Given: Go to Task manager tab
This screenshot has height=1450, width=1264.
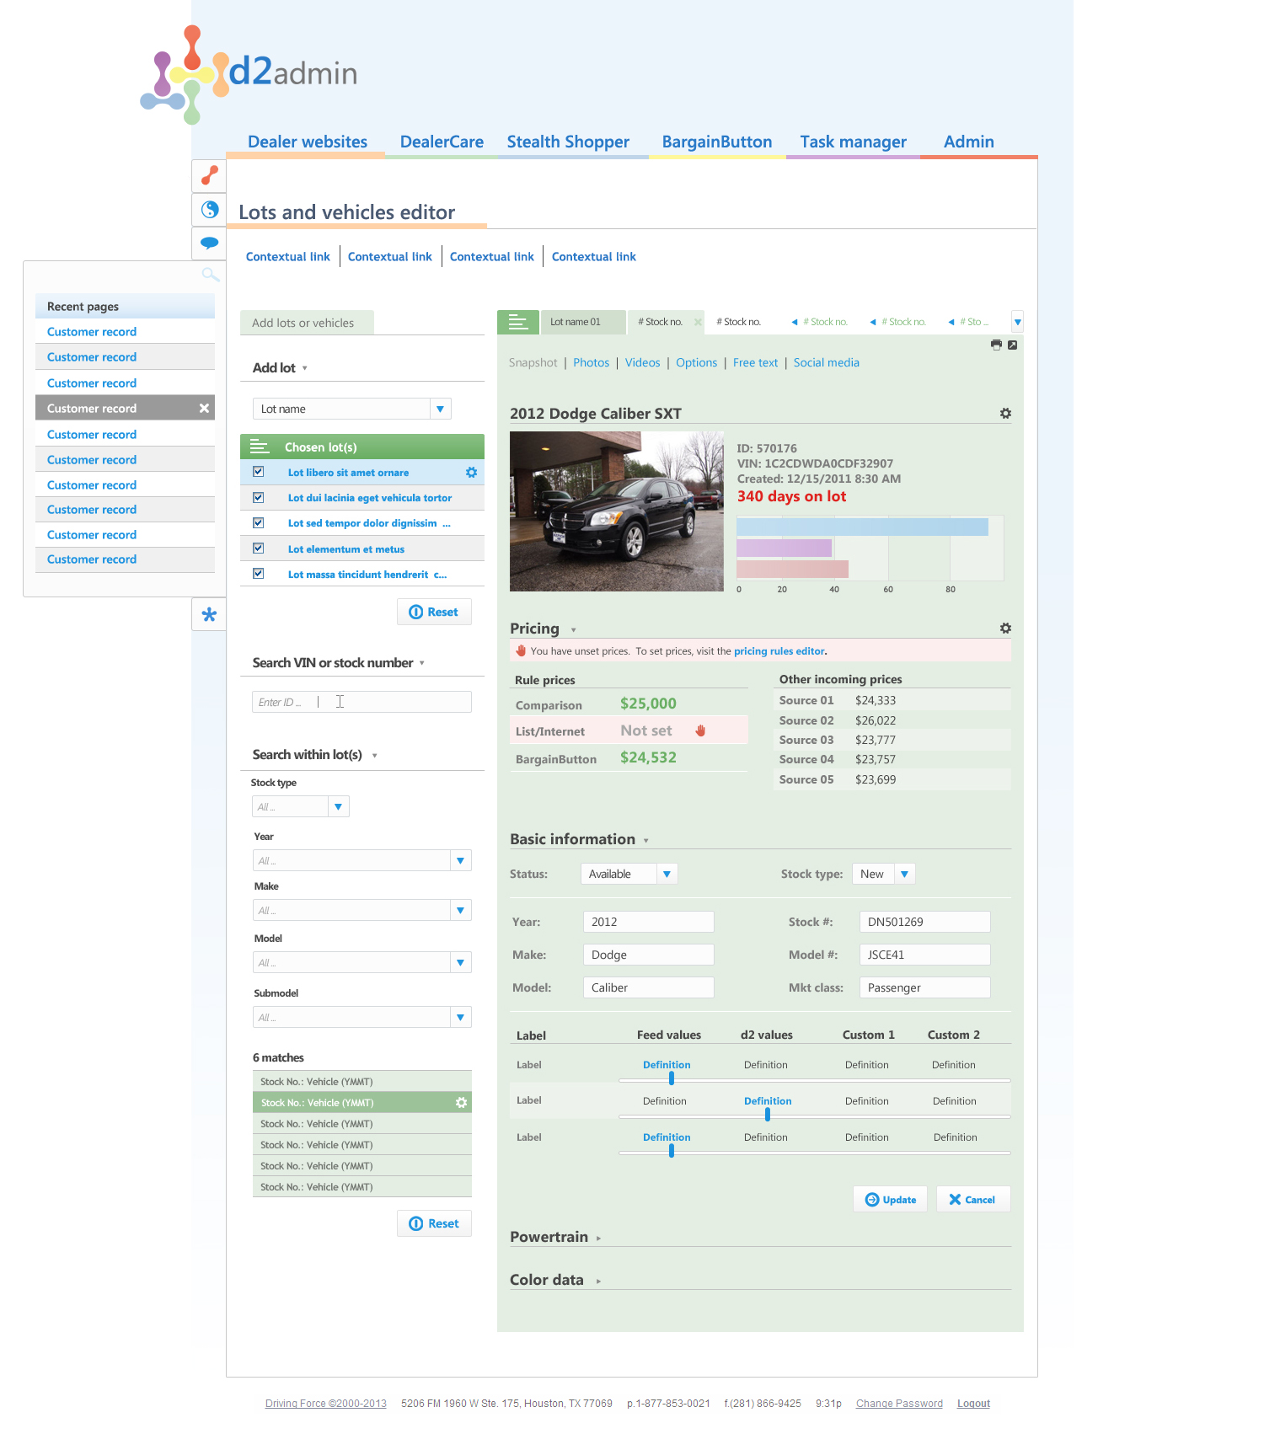Looking at the screenshot, I should tap(854, 142).
